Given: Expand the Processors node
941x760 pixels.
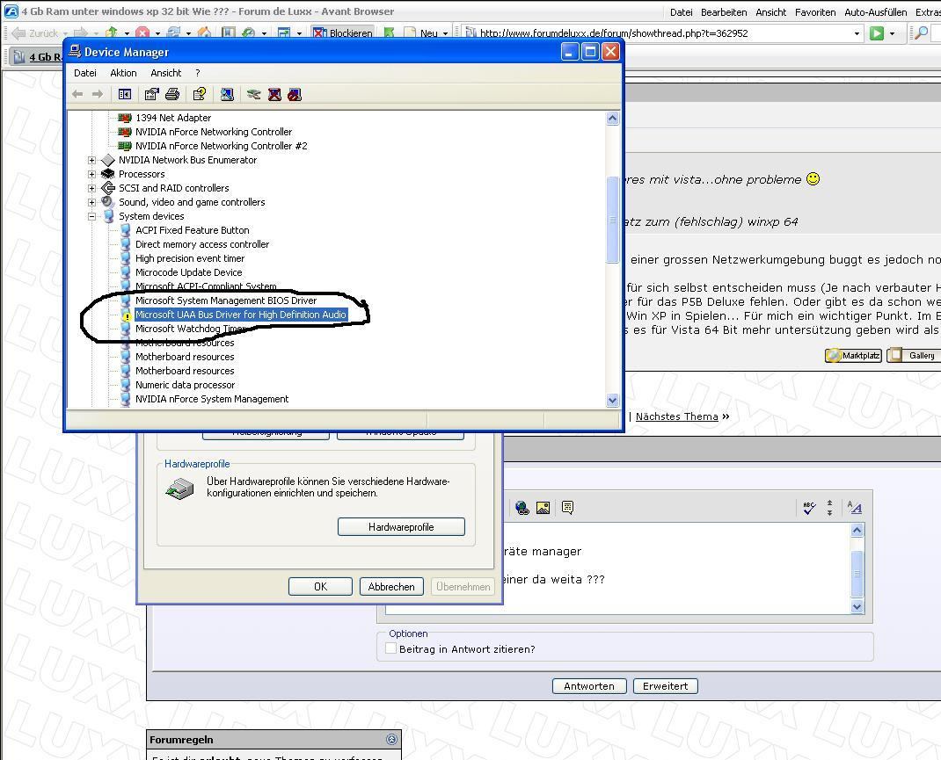Looking at the screenshot, I should 91,175.
